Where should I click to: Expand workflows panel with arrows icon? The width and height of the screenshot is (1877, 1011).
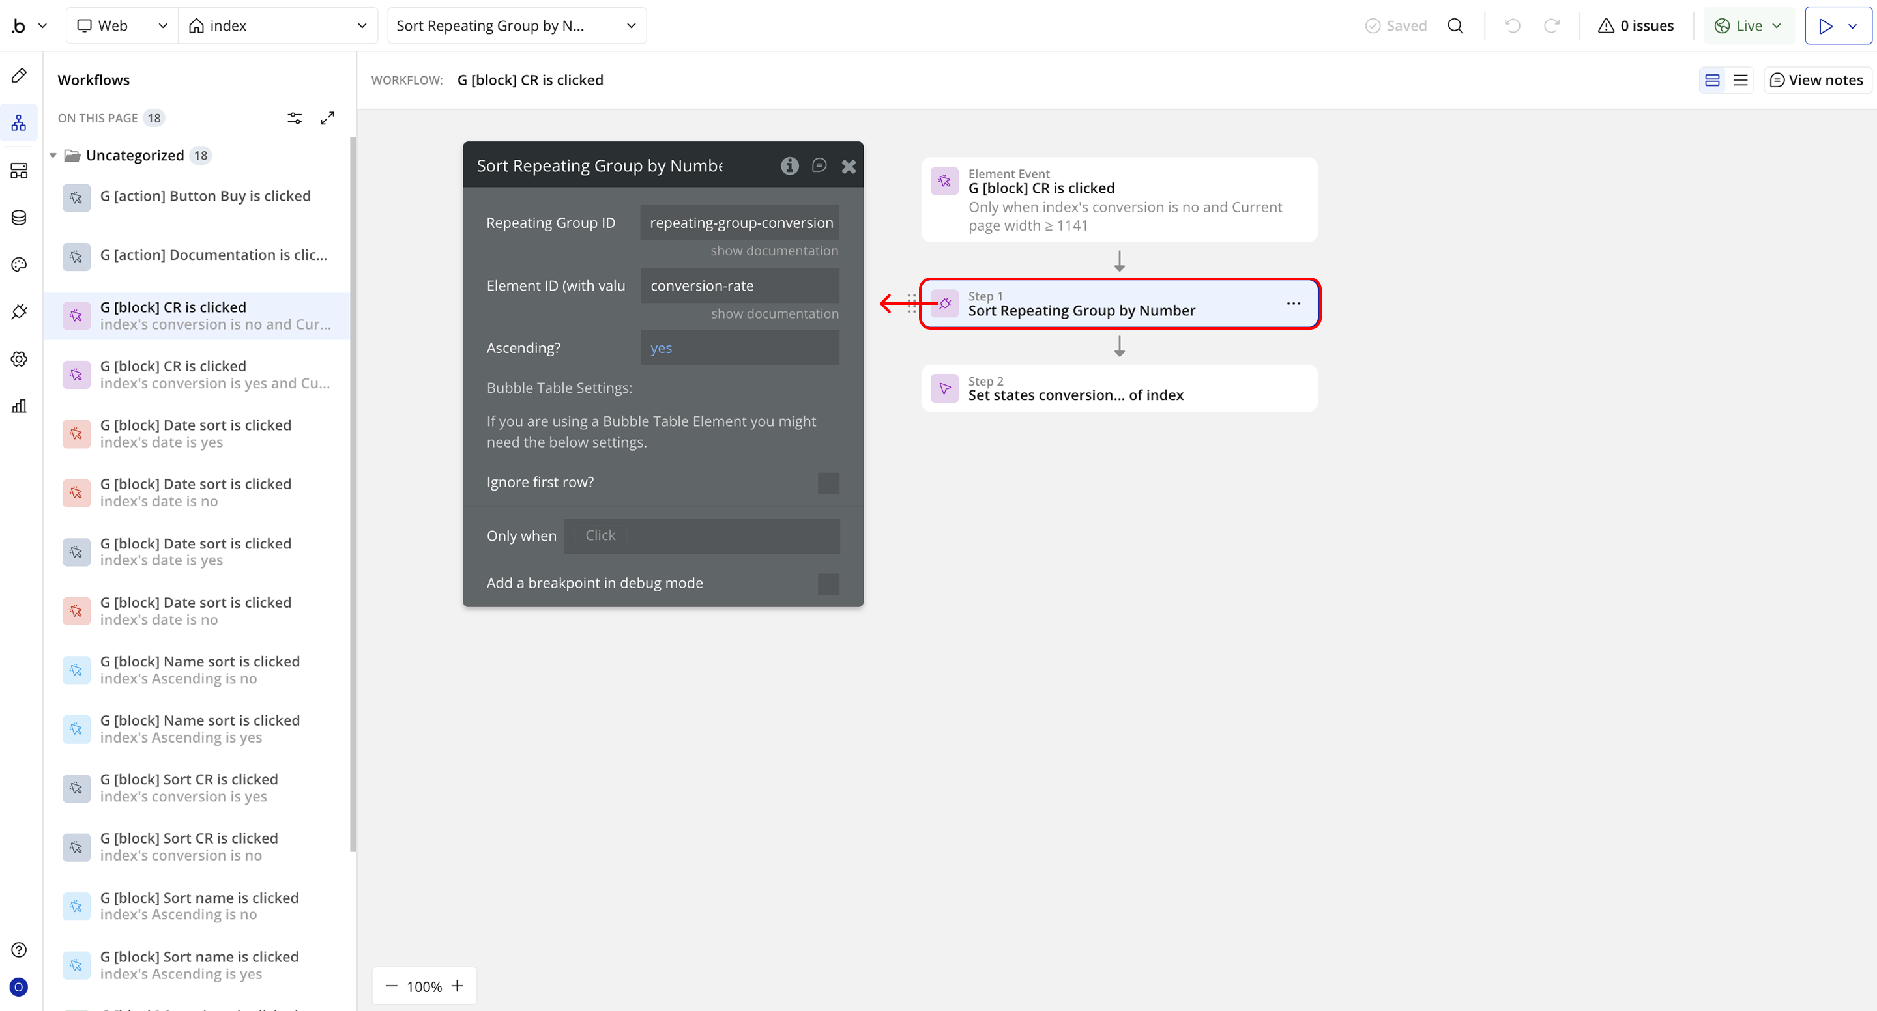tap(327, 118)
